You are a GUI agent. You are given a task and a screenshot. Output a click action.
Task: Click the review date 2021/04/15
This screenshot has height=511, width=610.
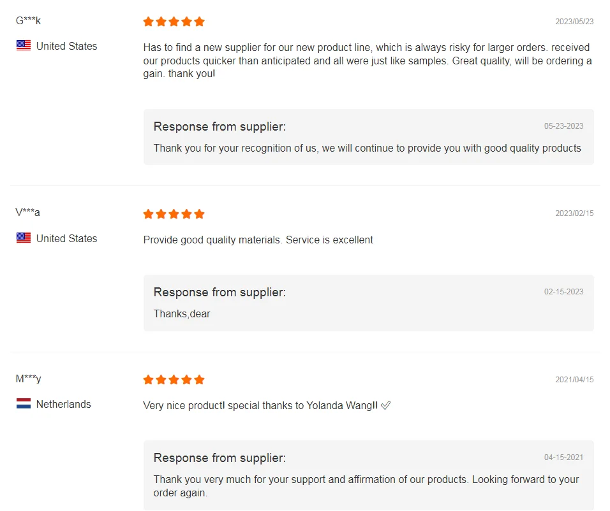[574, 380]
